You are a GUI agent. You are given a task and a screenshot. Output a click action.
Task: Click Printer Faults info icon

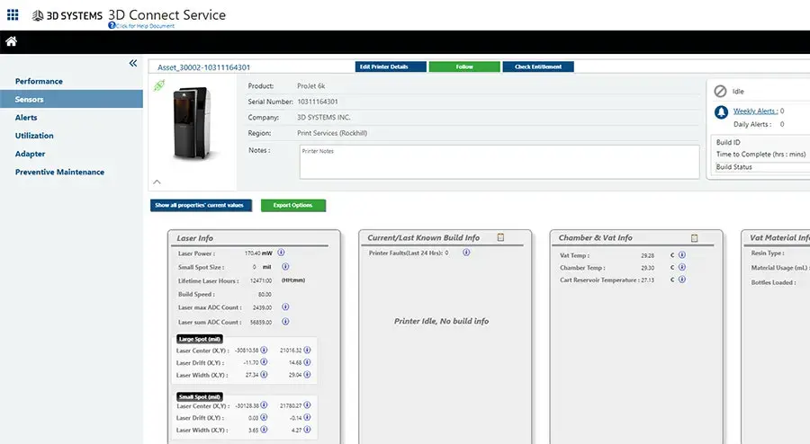pyautogui.click(x=466, y=253)
